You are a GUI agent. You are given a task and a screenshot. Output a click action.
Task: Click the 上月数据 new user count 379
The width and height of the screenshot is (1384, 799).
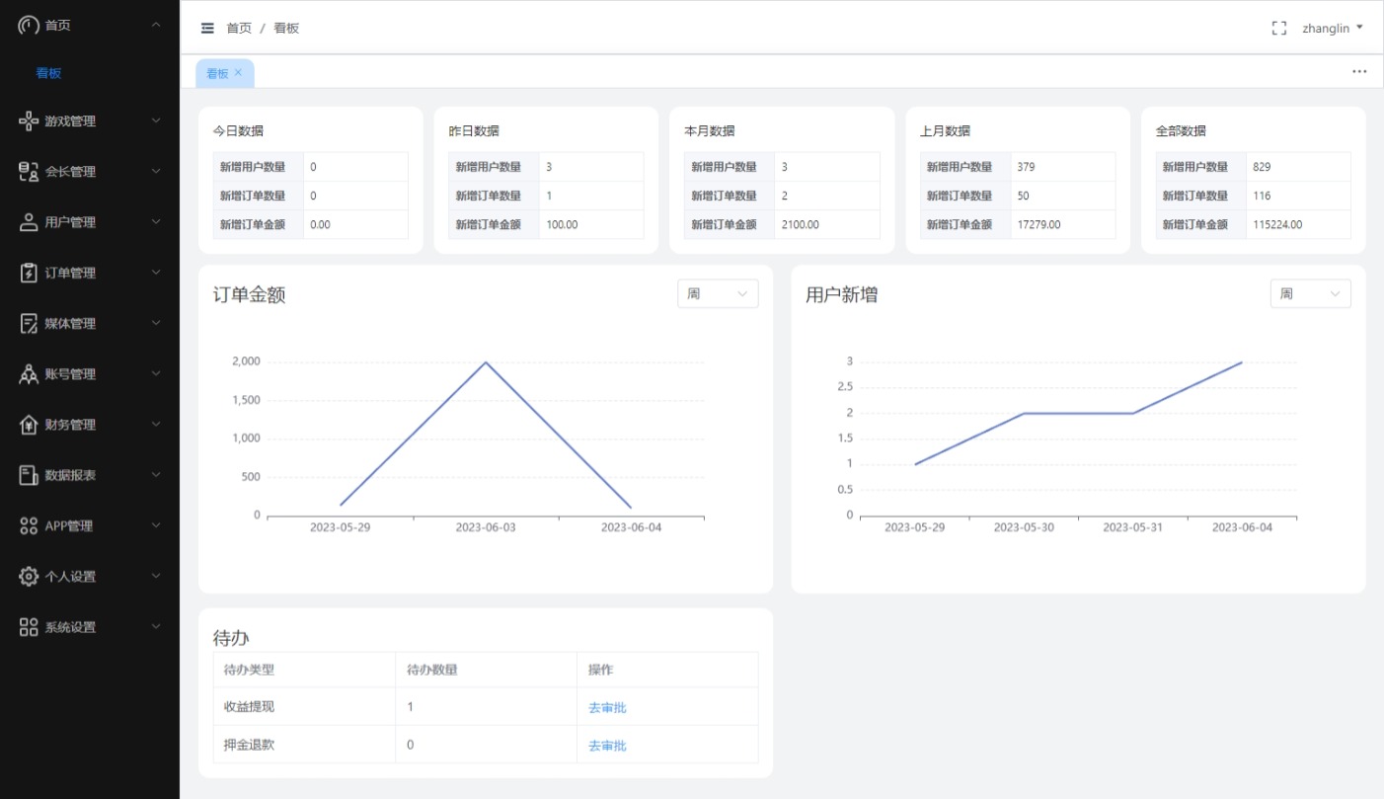point(1026,167)
